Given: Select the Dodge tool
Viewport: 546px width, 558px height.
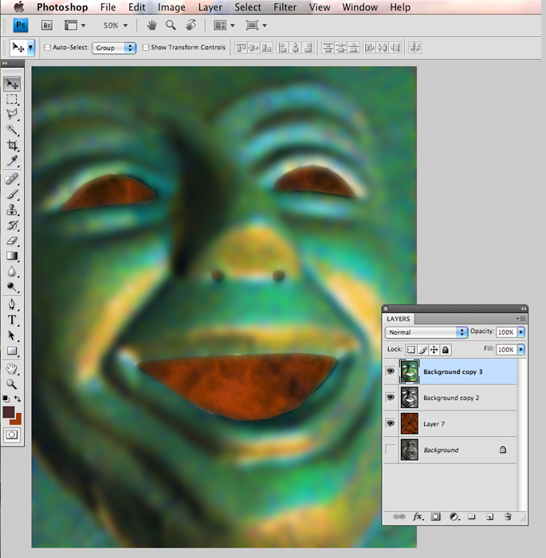Looking at the screenshot, I should [12, 287].
